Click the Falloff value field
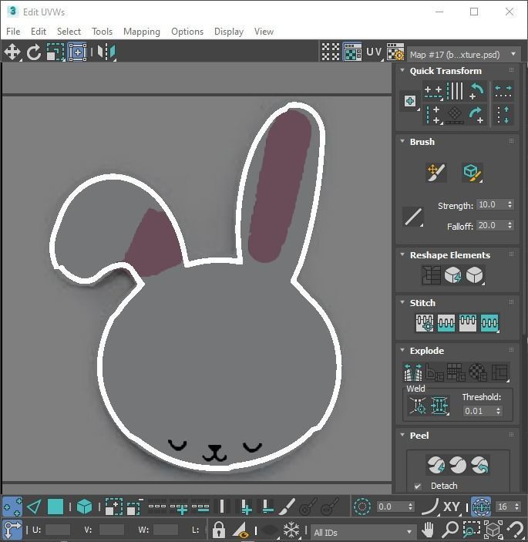This screenshot has width=528, height=542. click(491, 225)
